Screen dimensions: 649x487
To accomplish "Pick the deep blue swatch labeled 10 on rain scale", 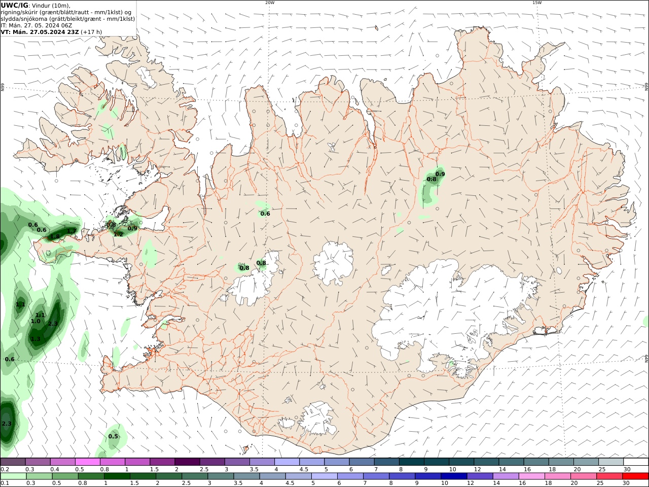I will (x=454, y=476).
